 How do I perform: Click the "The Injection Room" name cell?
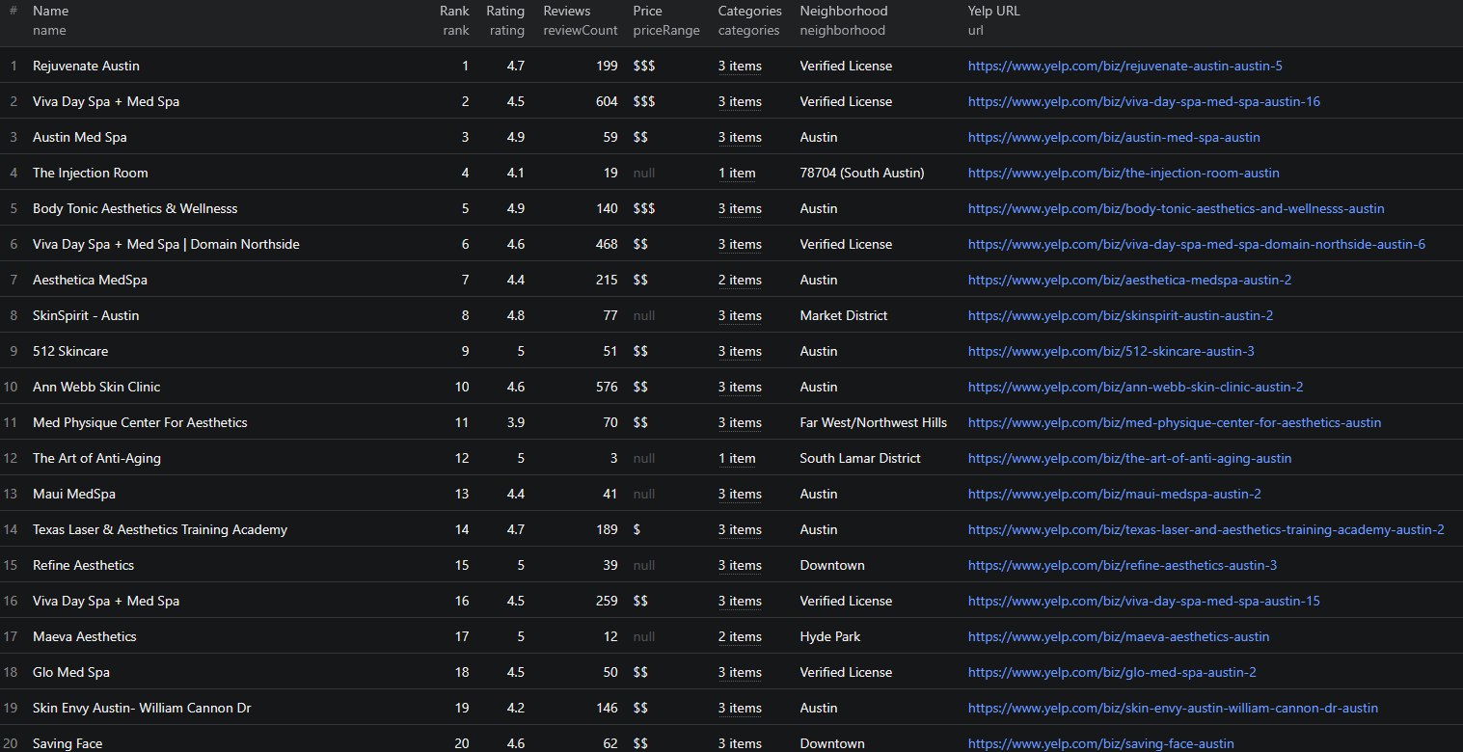91,173
